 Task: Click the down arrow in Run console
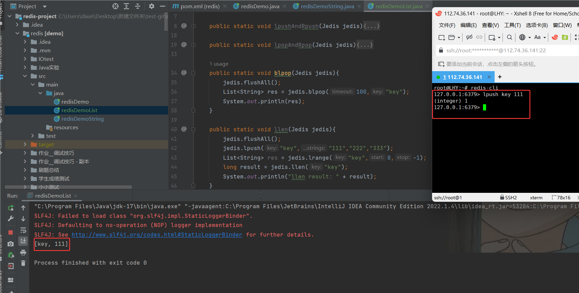(23, 219)
